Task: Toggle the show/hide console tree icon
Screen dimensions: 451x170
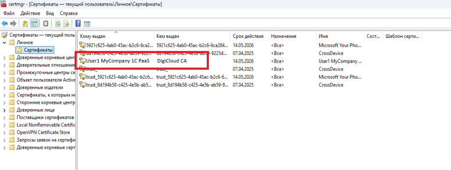Action: point(34,23)
